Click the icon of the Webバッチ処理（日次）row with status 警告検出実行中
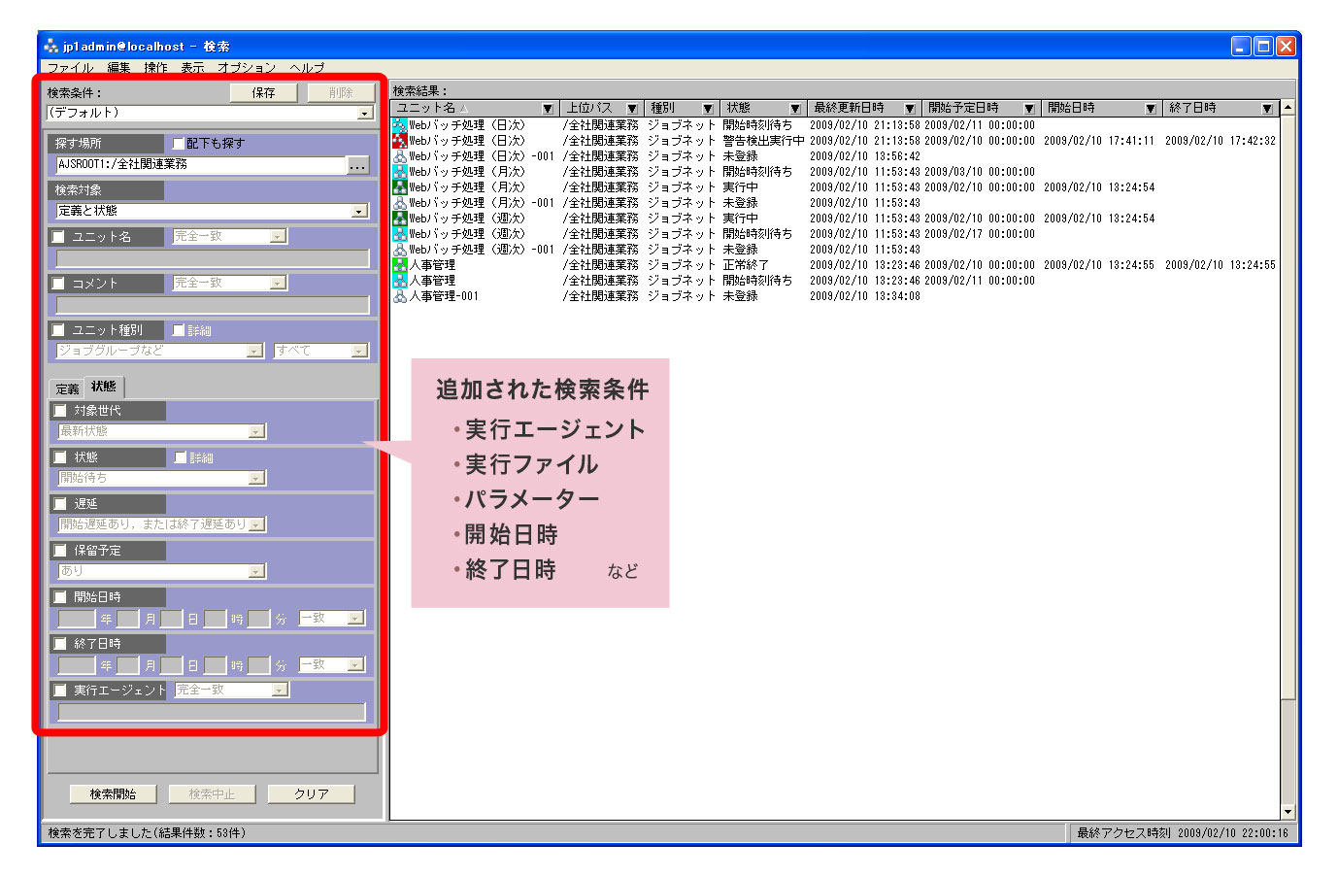1338x877 pixels. point(400,141)
